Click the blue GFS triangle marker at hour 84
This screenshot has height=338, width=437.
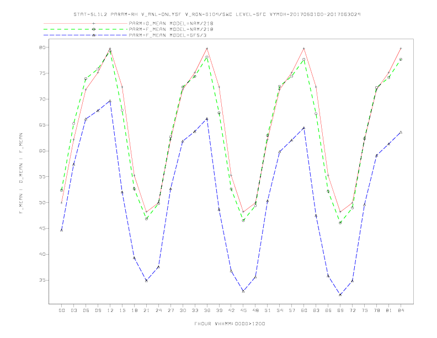coord(401,132)
